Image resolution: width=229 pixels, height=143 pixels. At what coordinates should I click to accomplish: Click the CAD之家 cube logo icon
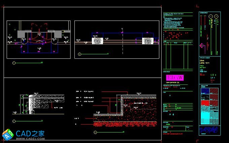tap(8, 134)
